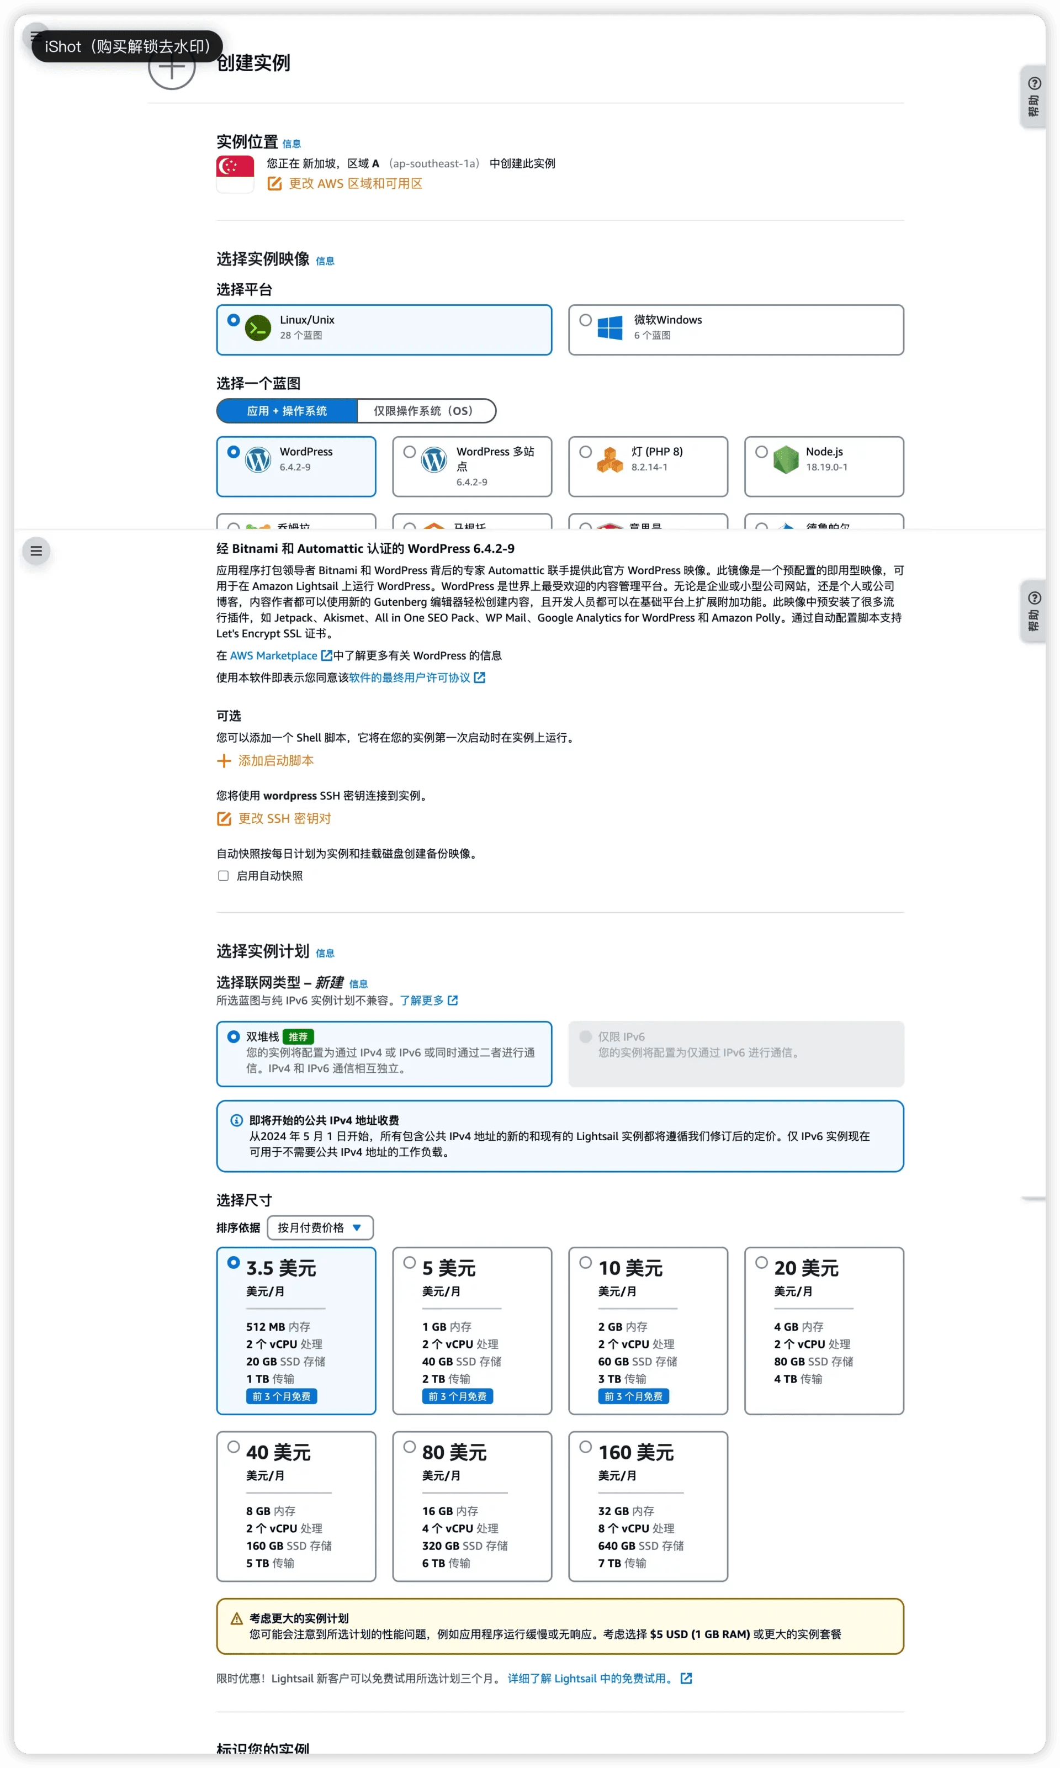Open 更改 AWS 区域和可用区 link
The height and width of the screenshot is (1768, 1060).
(x=355, y=183)
